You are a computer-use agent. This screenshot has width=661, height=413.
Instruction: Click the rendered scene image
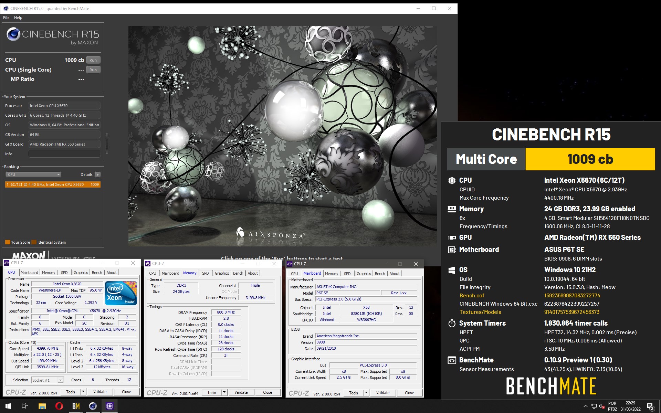(x=282, y=136)
